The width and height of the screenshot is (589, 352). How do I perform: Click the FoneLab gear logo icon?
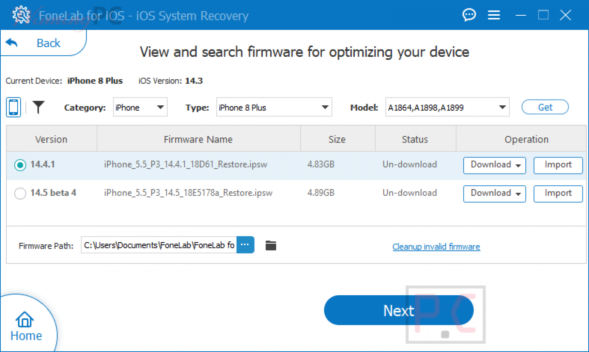click(x=21, y=15)
